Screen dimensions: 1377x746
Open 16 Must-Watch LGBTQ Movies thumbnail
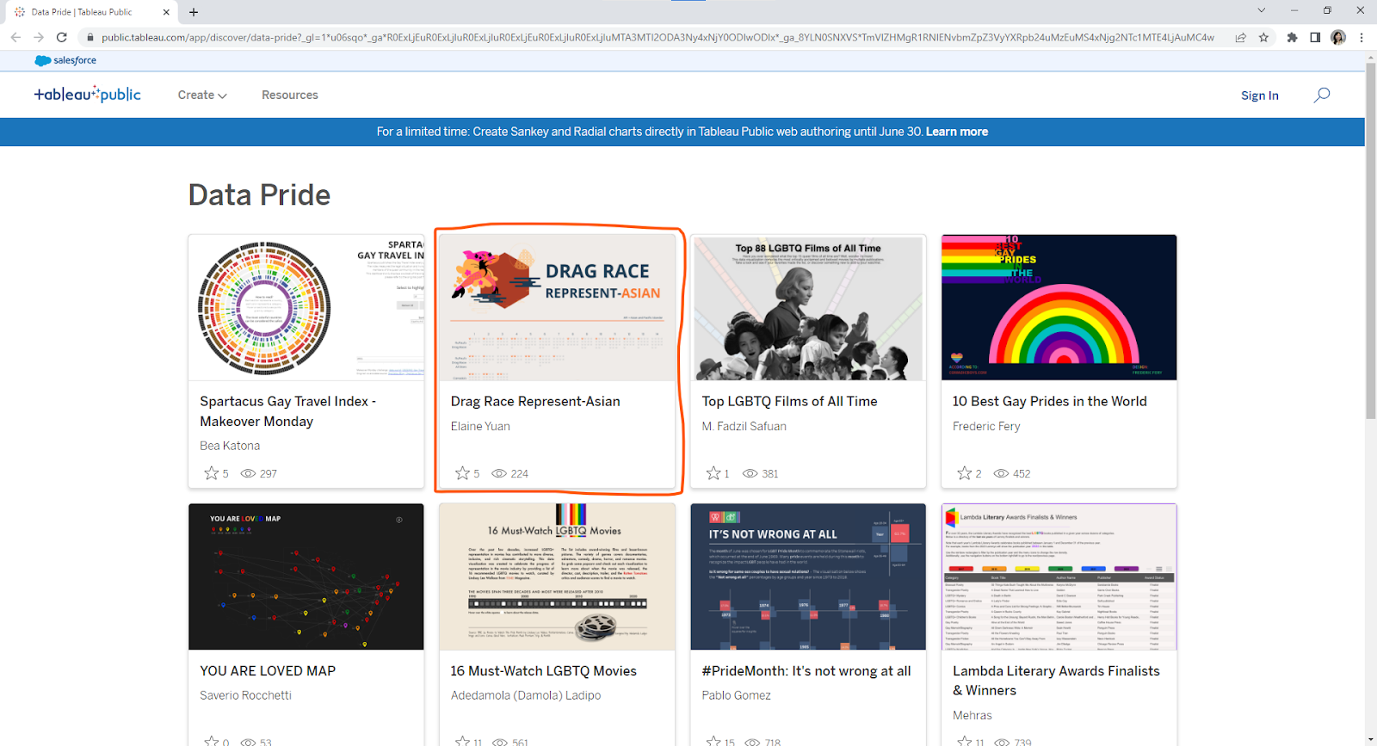557,576
